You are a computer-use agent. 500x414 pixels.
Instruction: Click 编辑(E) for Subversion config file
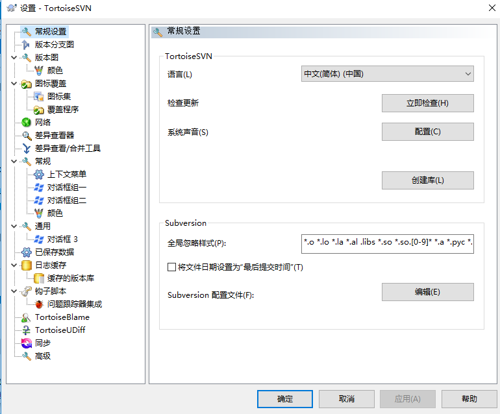point(428,292)
